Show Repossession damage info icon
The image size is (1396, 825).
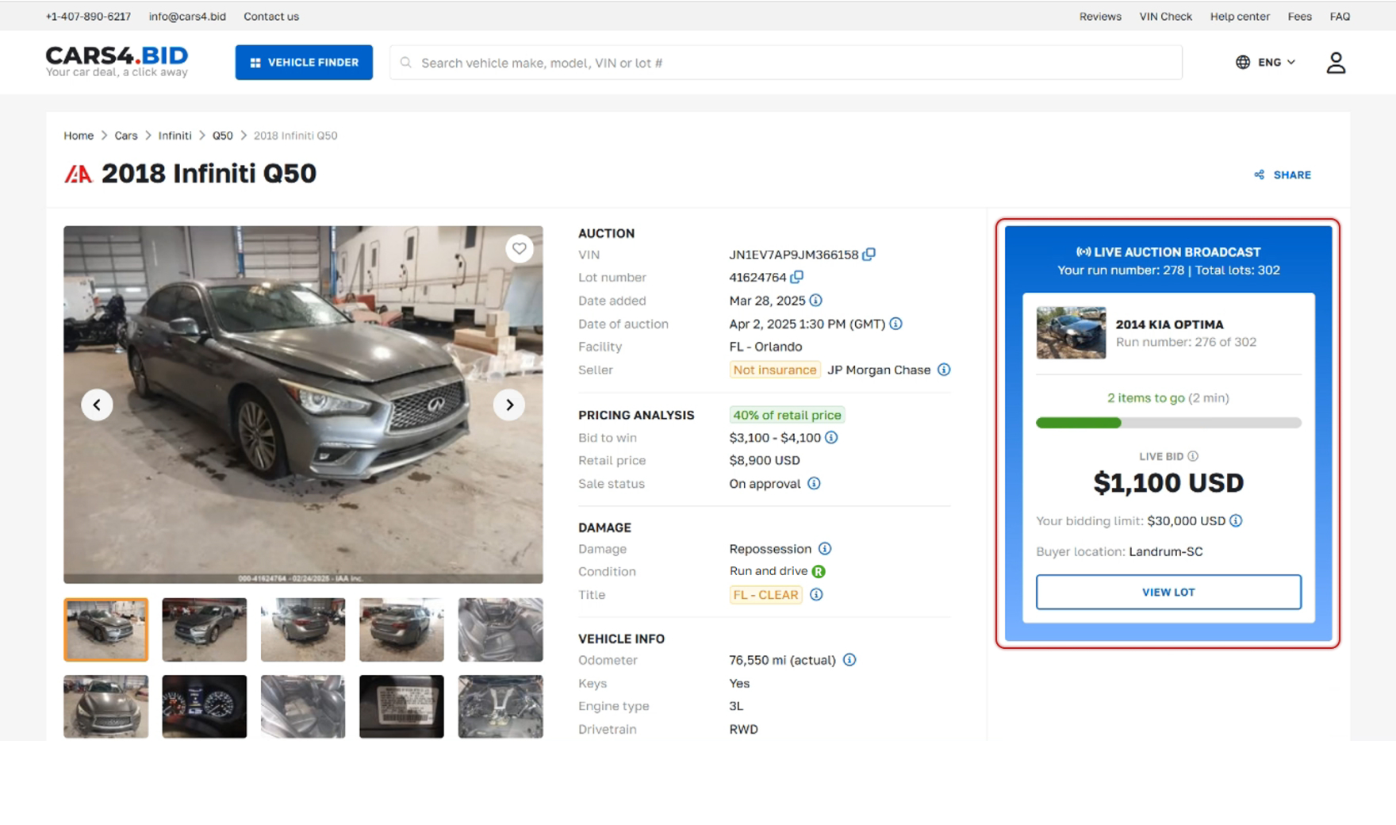[825, 549]
